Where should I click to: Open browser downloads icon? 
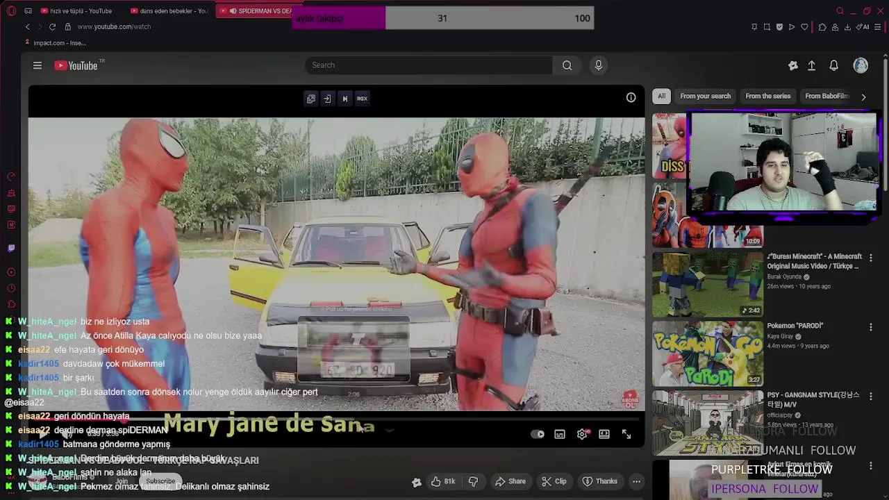point(847,27)
